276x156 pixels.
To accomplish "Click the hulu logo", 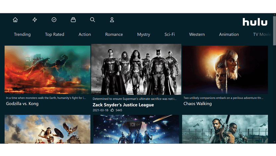I will pos(255,22).
